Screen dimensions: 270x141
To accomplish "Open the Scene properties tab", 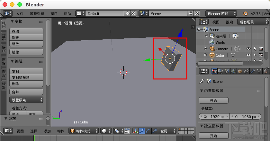I will click(x=227, y=71).
